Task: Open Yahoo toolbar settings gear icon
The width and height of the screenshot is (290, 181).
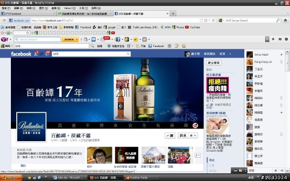Action: 286,39
